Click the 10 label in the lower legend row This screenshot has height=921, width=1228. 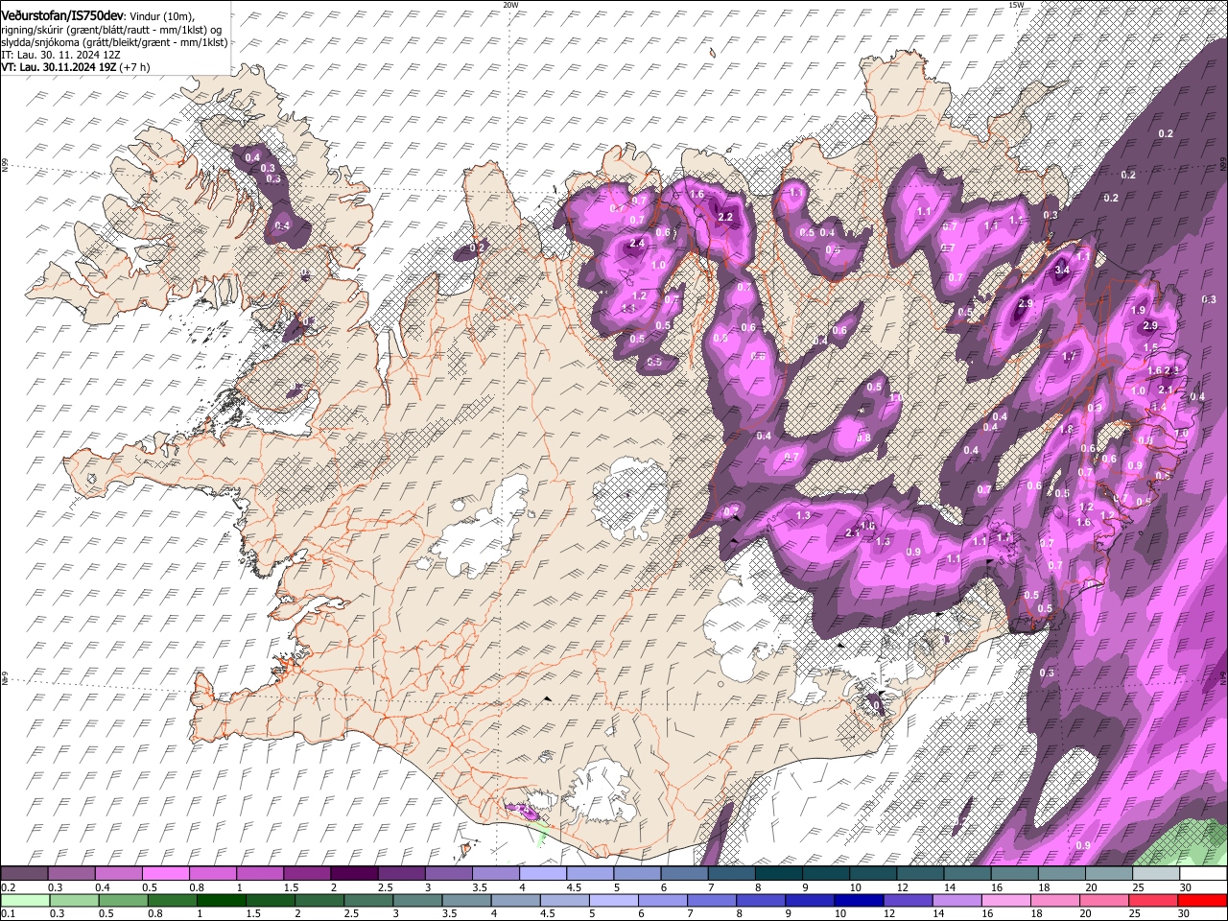pos(840,913)
